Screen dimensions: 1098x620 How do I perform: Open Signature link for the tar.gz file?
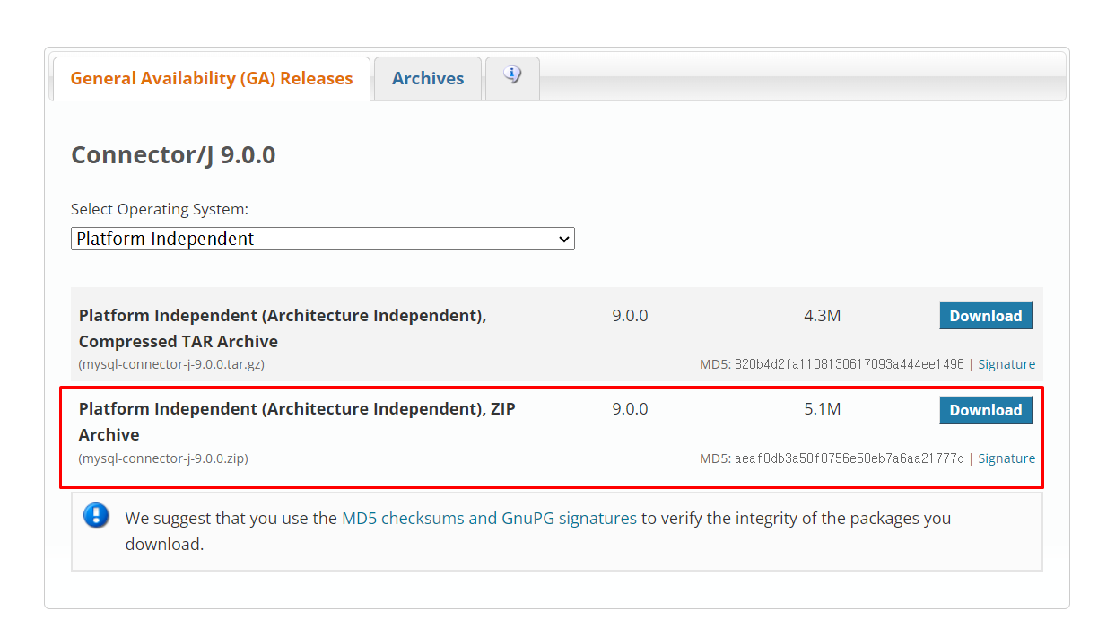pyautogui.click(x=1006, y=364)
